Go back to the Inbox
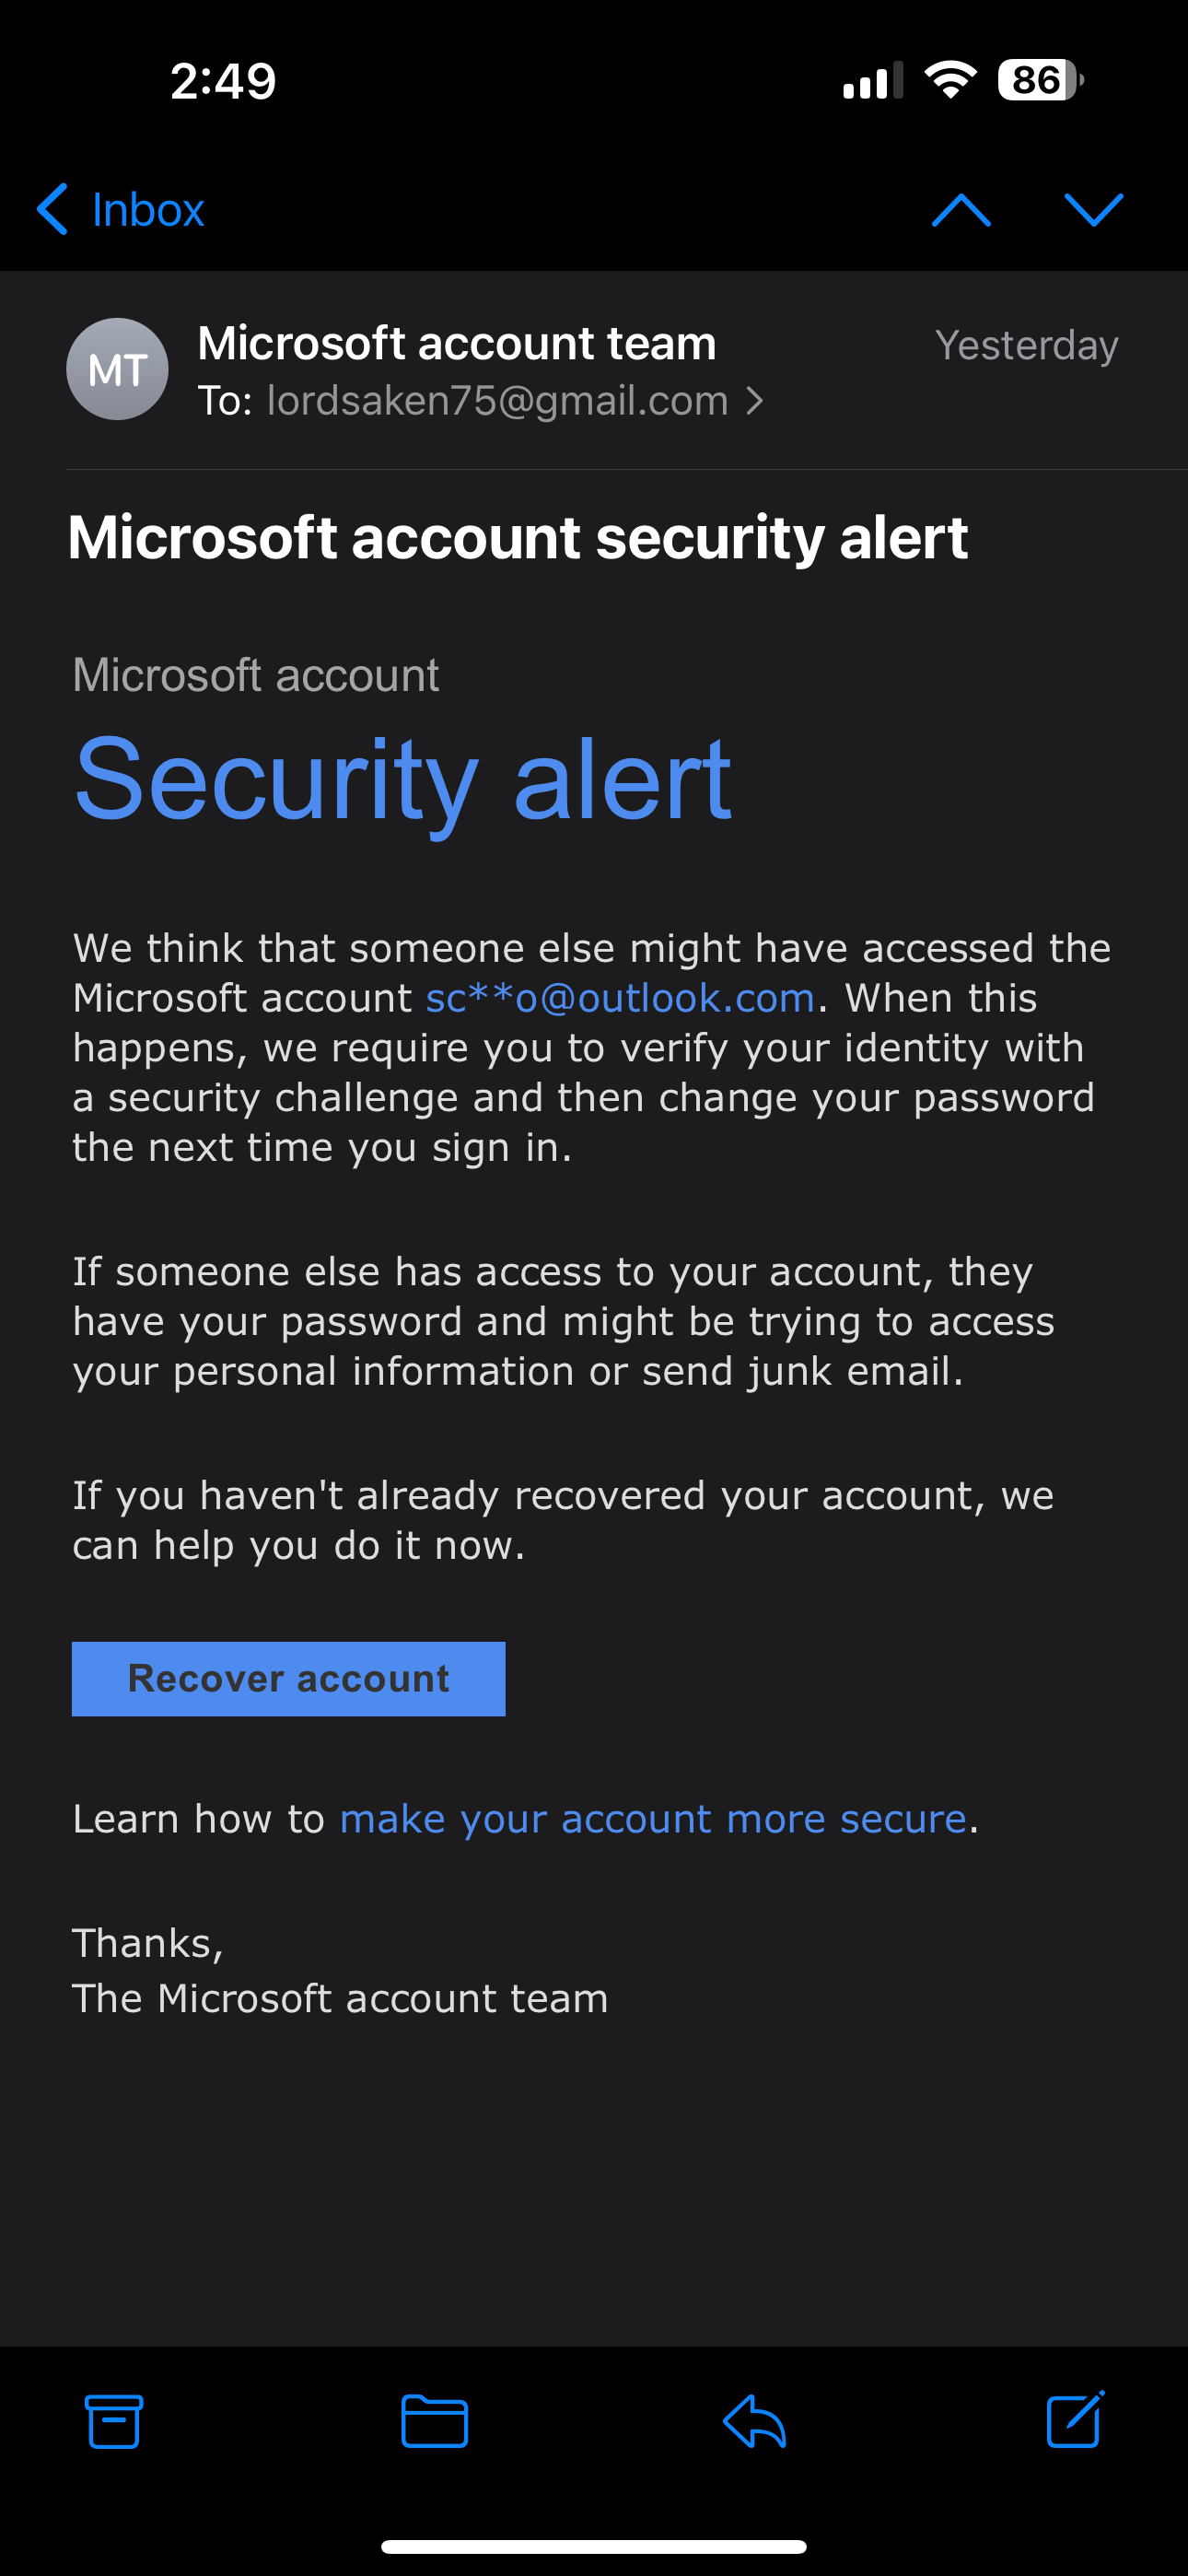The width and height of the screenshot is (1188, 2576). (121, 210)
